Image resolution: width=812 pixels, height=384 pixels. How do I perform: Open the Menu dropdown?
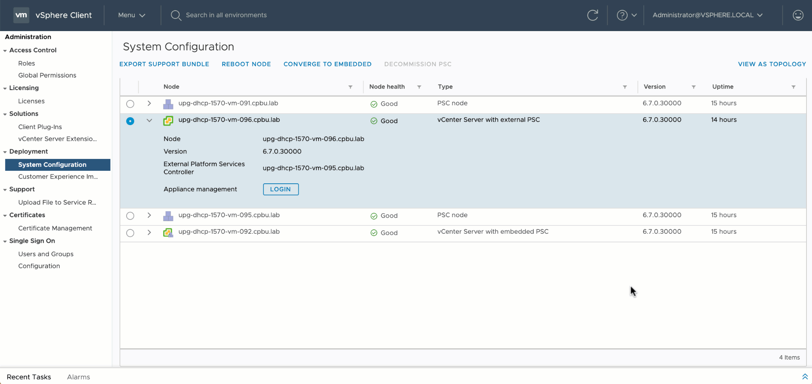coord(132,15)
